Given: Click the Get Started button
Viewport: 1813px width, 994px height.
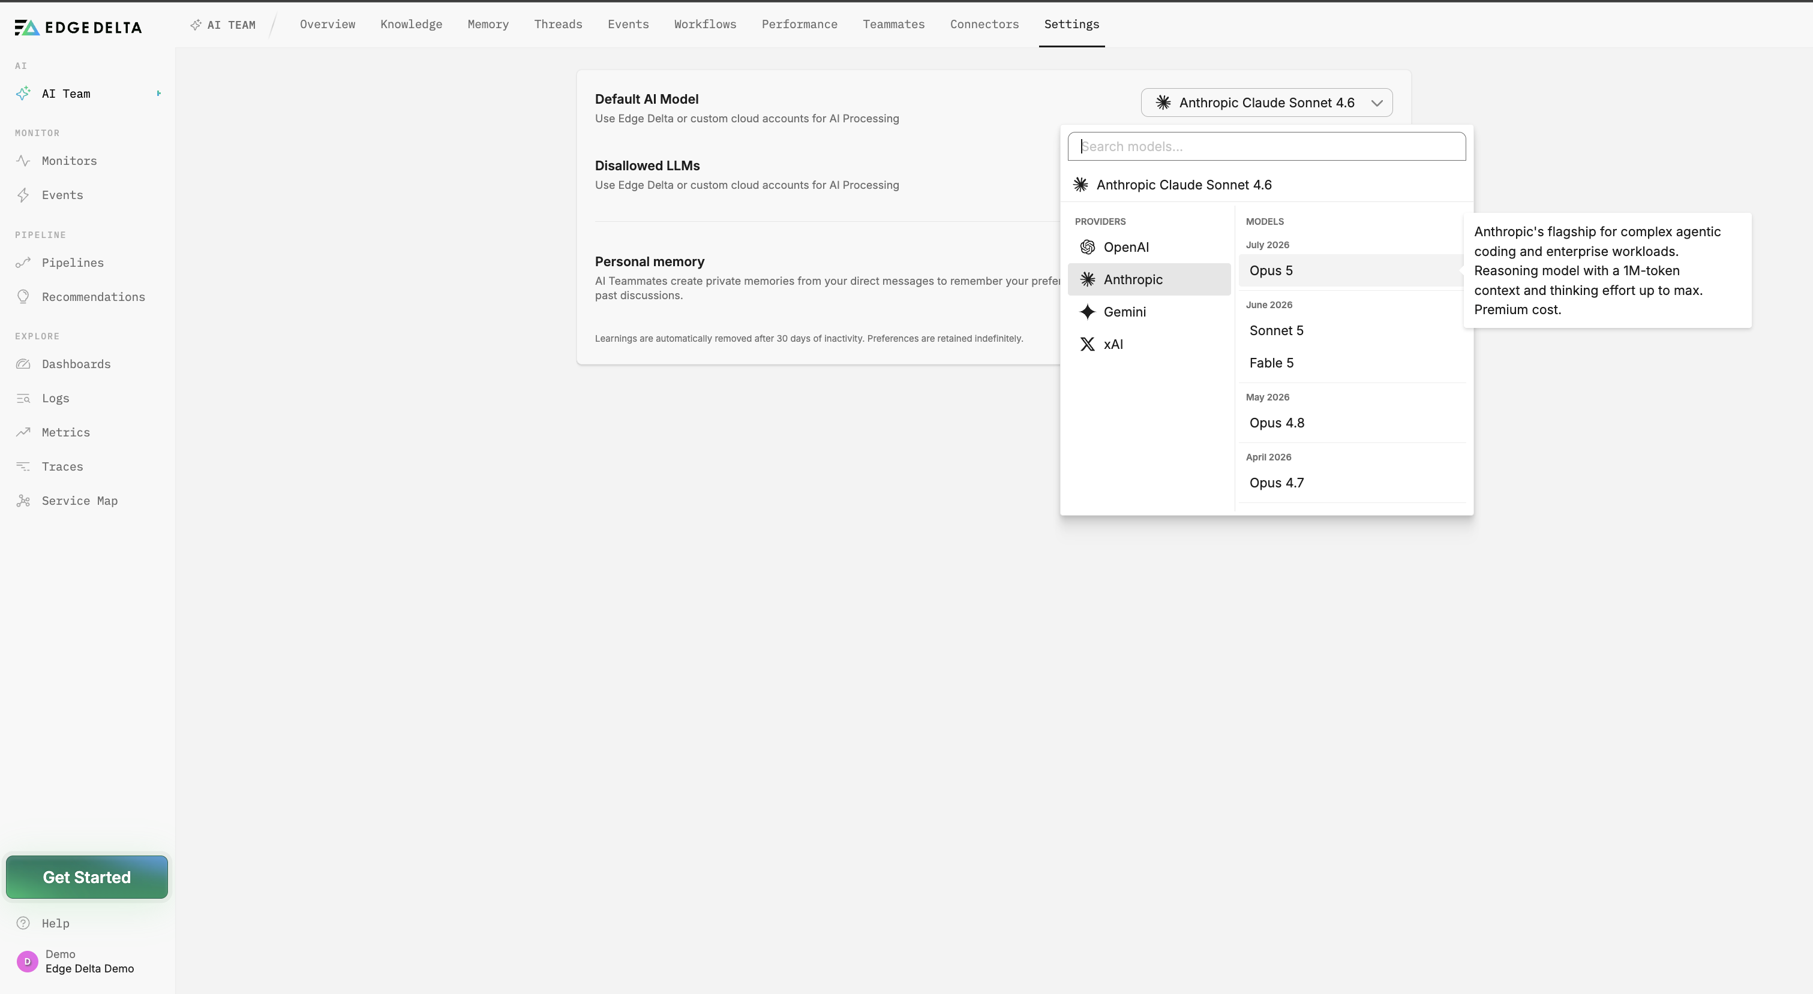Looking at the screenshot, I should click(x=86, y=877).
